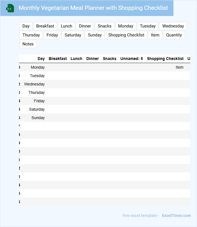The height and width of the screenshot is (227, 197).
Task: Click the Item cell in Monday row
Action: 180,67
